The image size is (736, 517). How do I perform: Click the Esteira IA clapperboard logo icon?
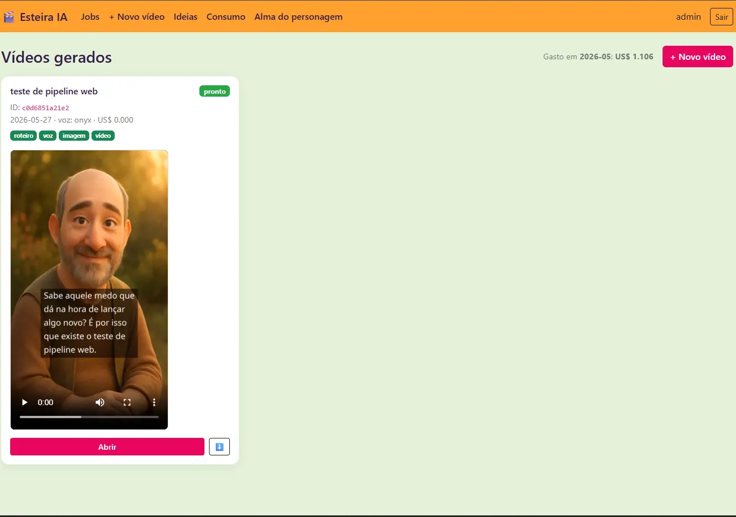tap(8, 17)
